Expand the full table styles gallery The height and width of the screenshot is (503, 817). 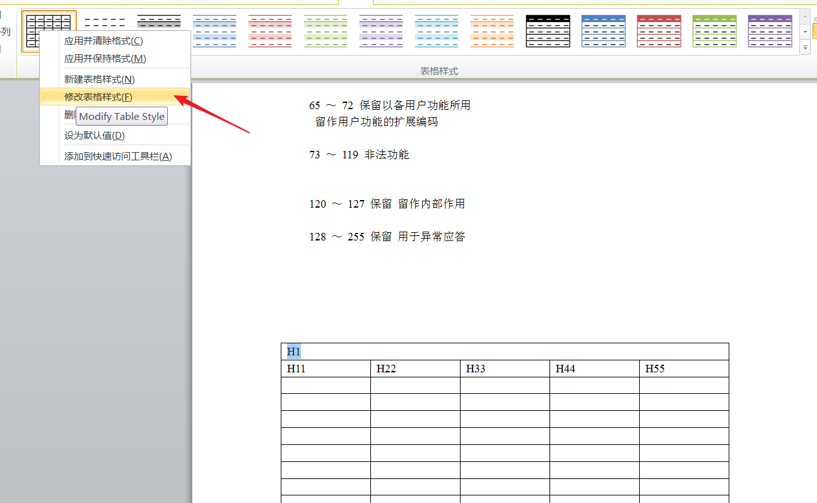pyautogui.click(x=805, y=47)
